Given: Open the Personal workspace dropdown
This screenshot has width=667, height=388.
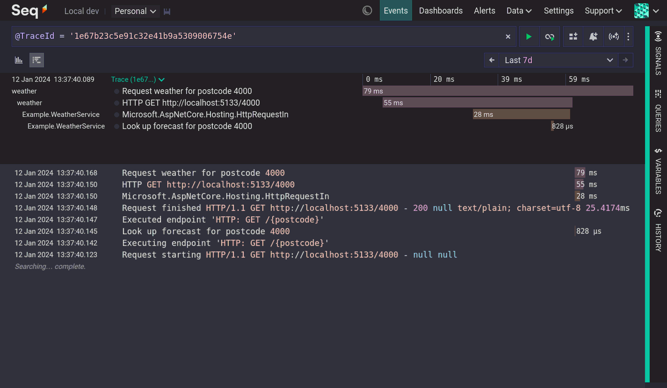Looking at the screenshot, I should (136, 11).
